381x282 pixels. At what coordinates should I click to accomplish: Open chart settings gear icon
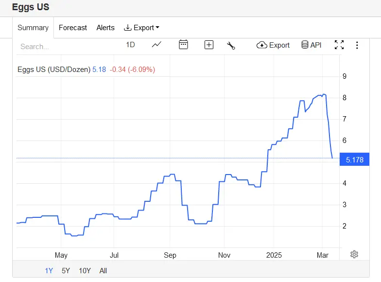tap(354, 254)
